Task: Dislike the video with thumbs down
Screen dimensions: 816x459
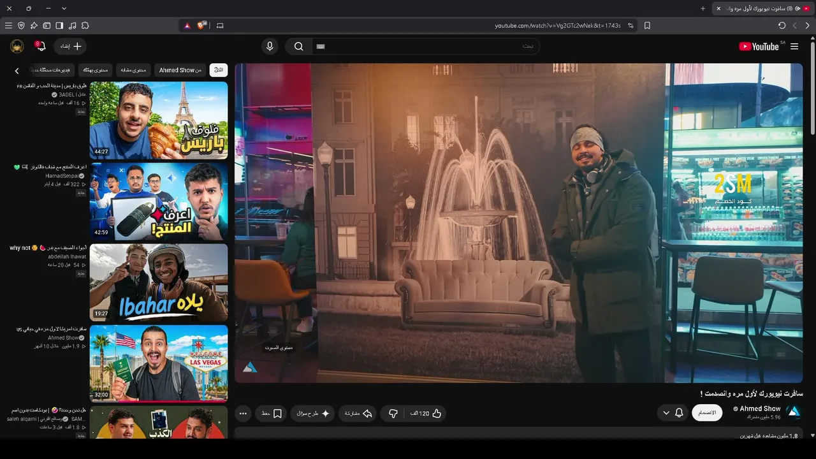Action: (393, 413)
